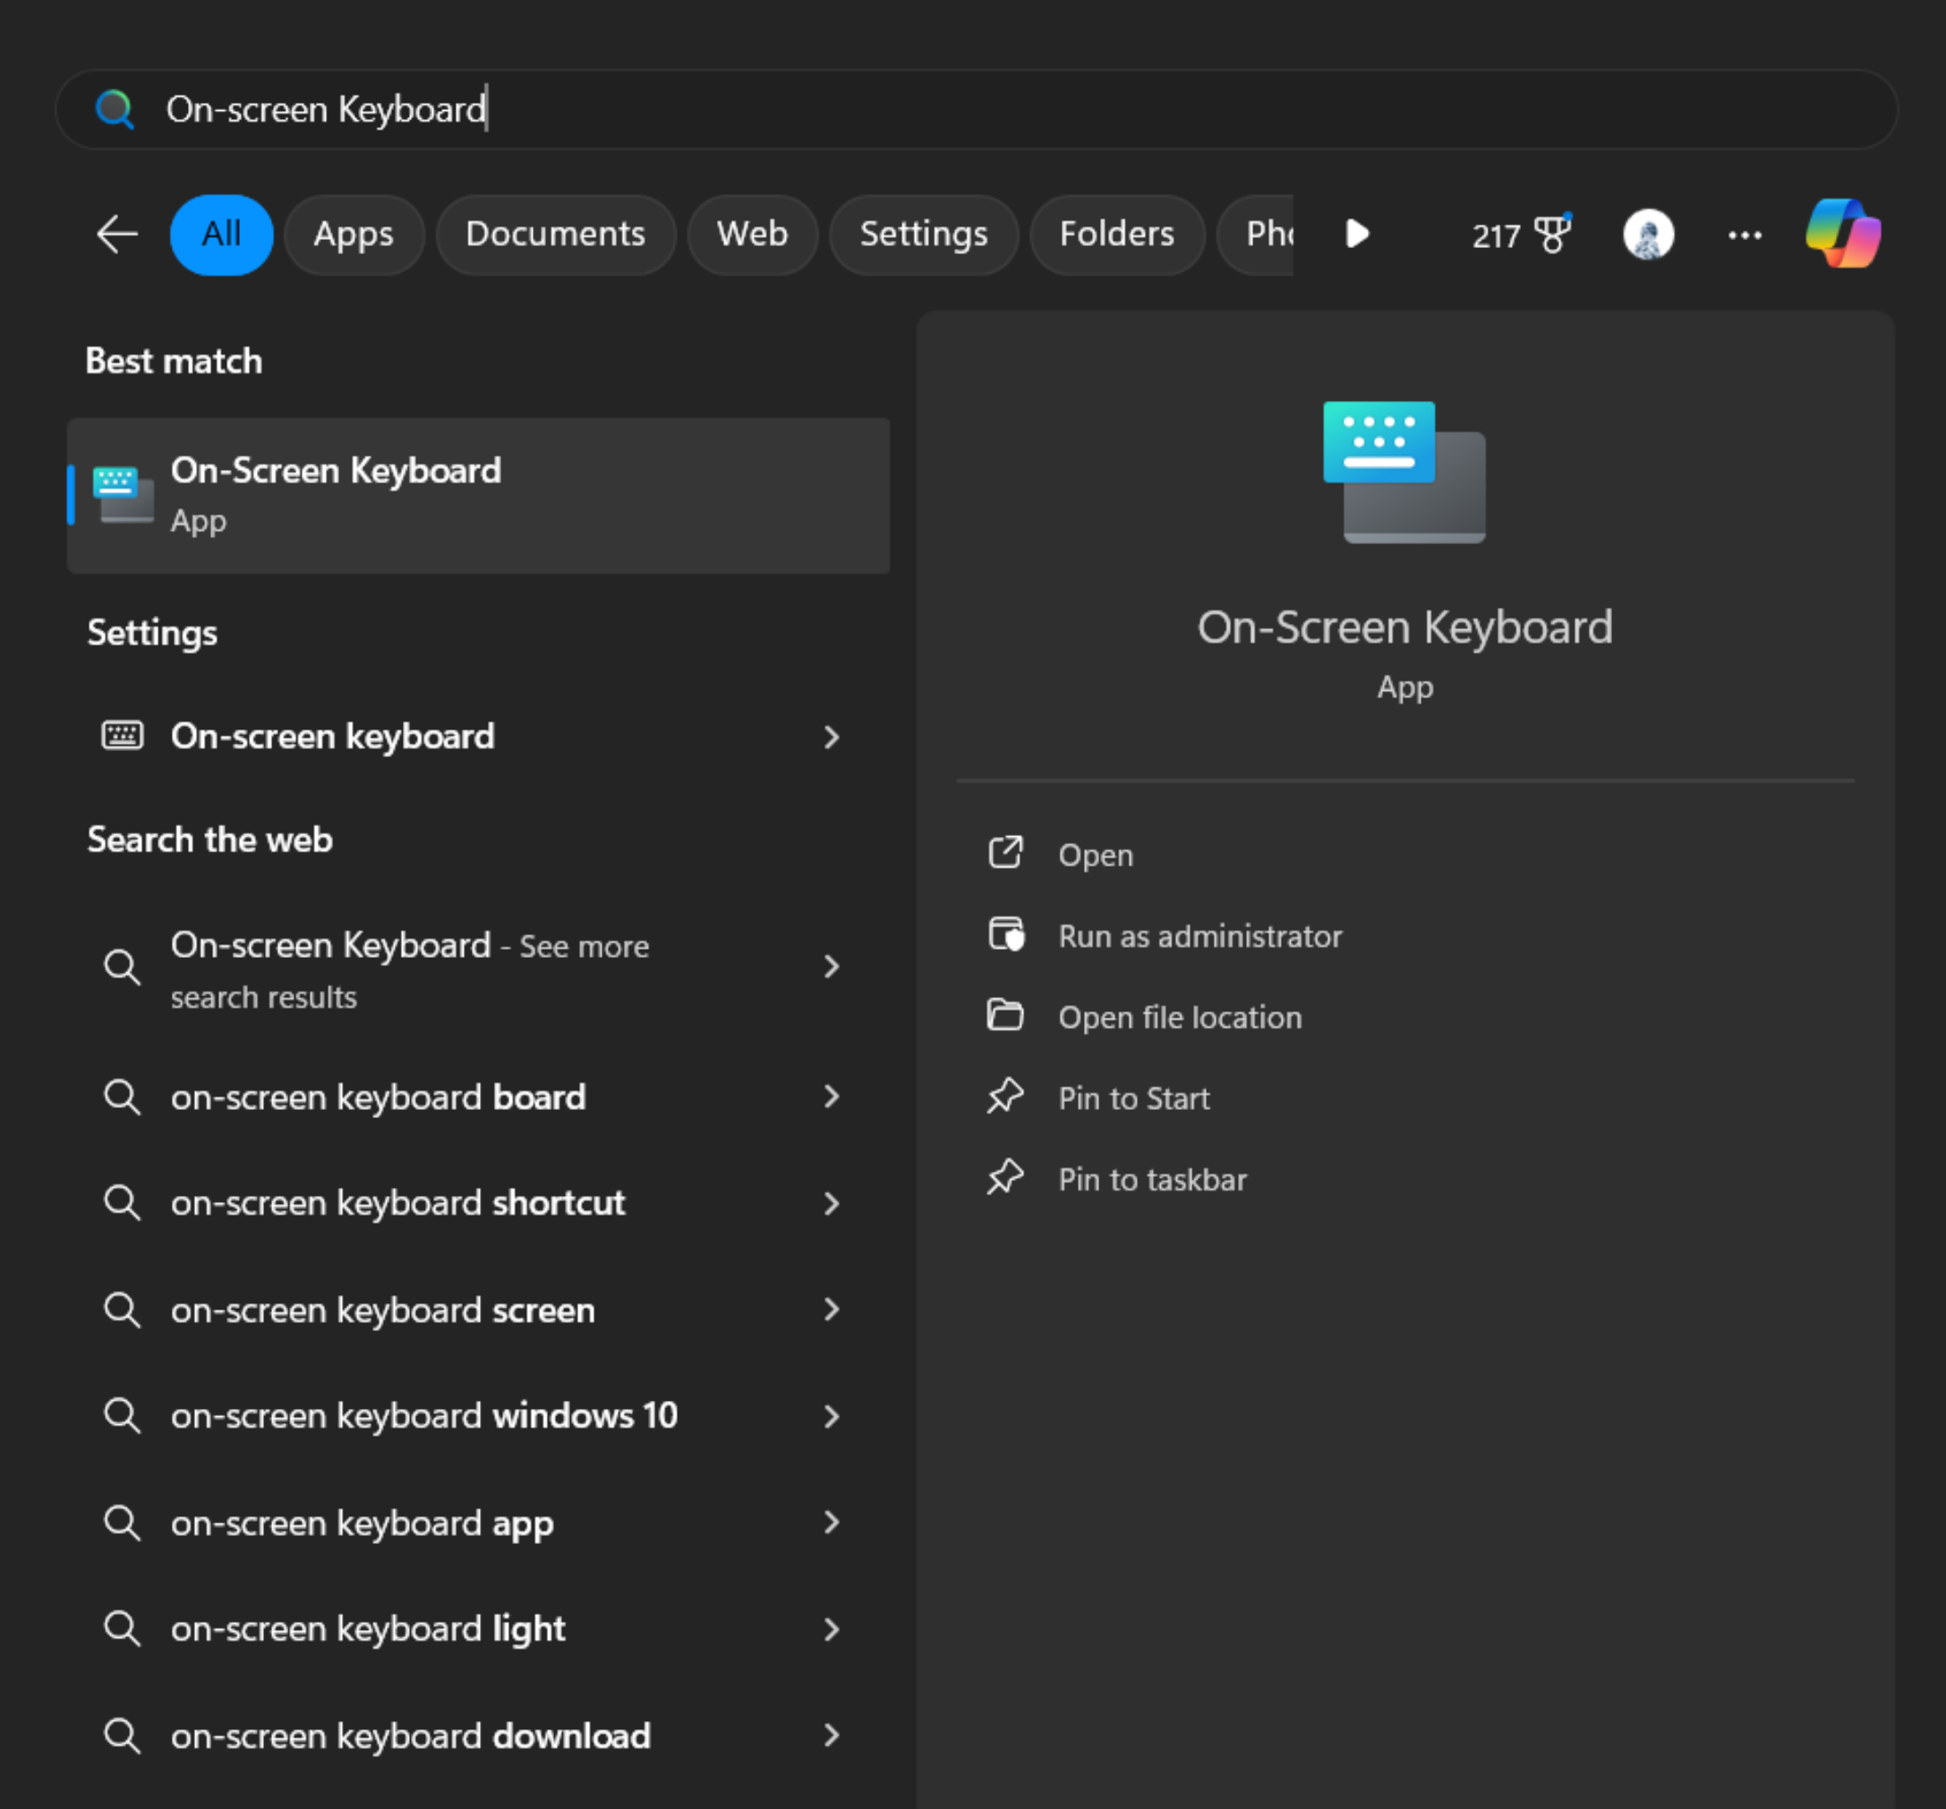This screenshot has height=1809, width=1946.
Task: Click the Open action icon
Action: (x=1005, y=853)
